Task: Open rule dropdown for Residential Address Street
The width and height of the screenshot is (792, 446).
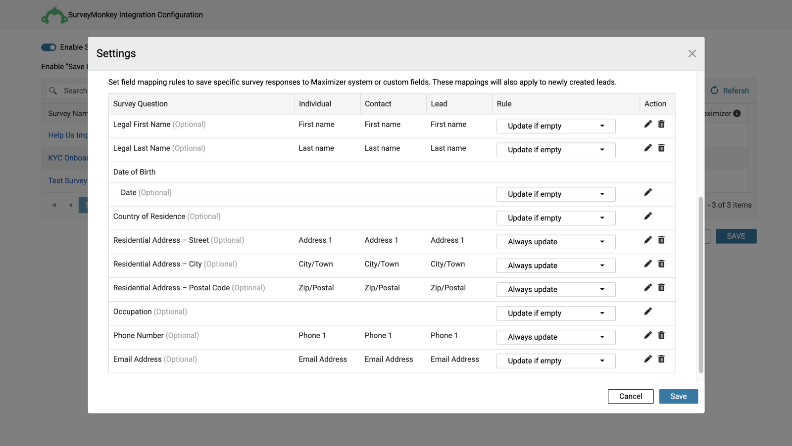Action: (x=556, y=242)
